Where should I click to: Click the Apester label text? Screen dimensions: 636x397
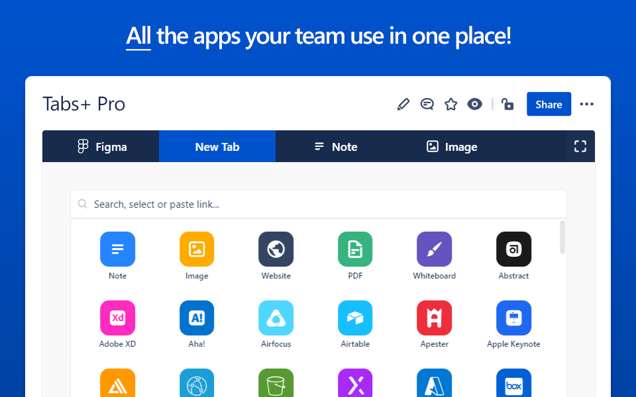tap(434, 344)
